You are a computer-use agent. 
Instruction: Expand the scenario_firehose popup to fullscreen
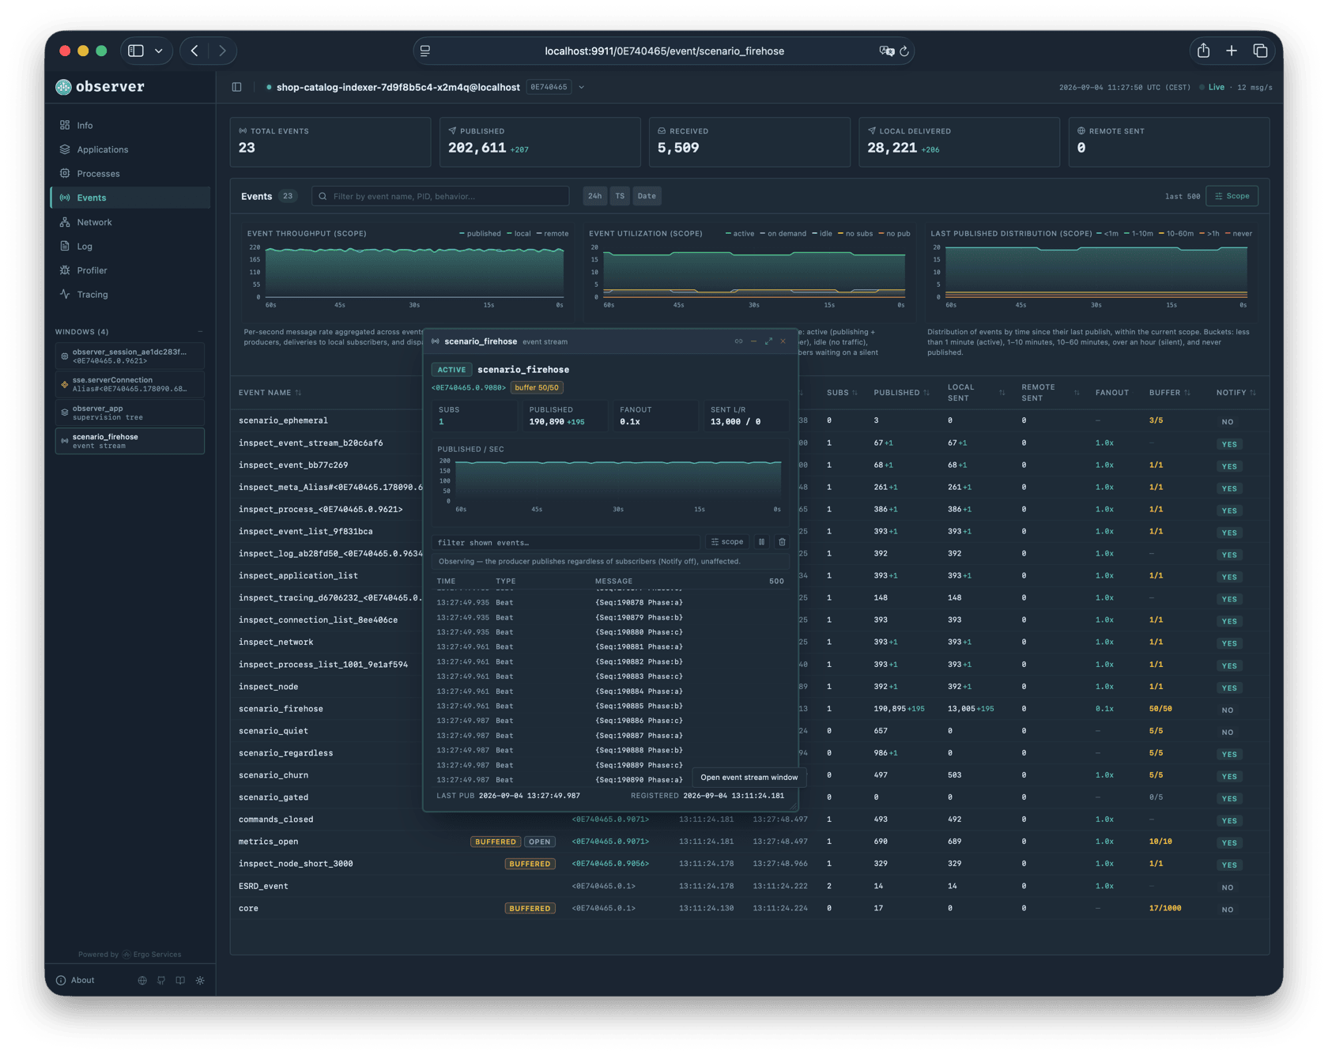tap(768, 341)
